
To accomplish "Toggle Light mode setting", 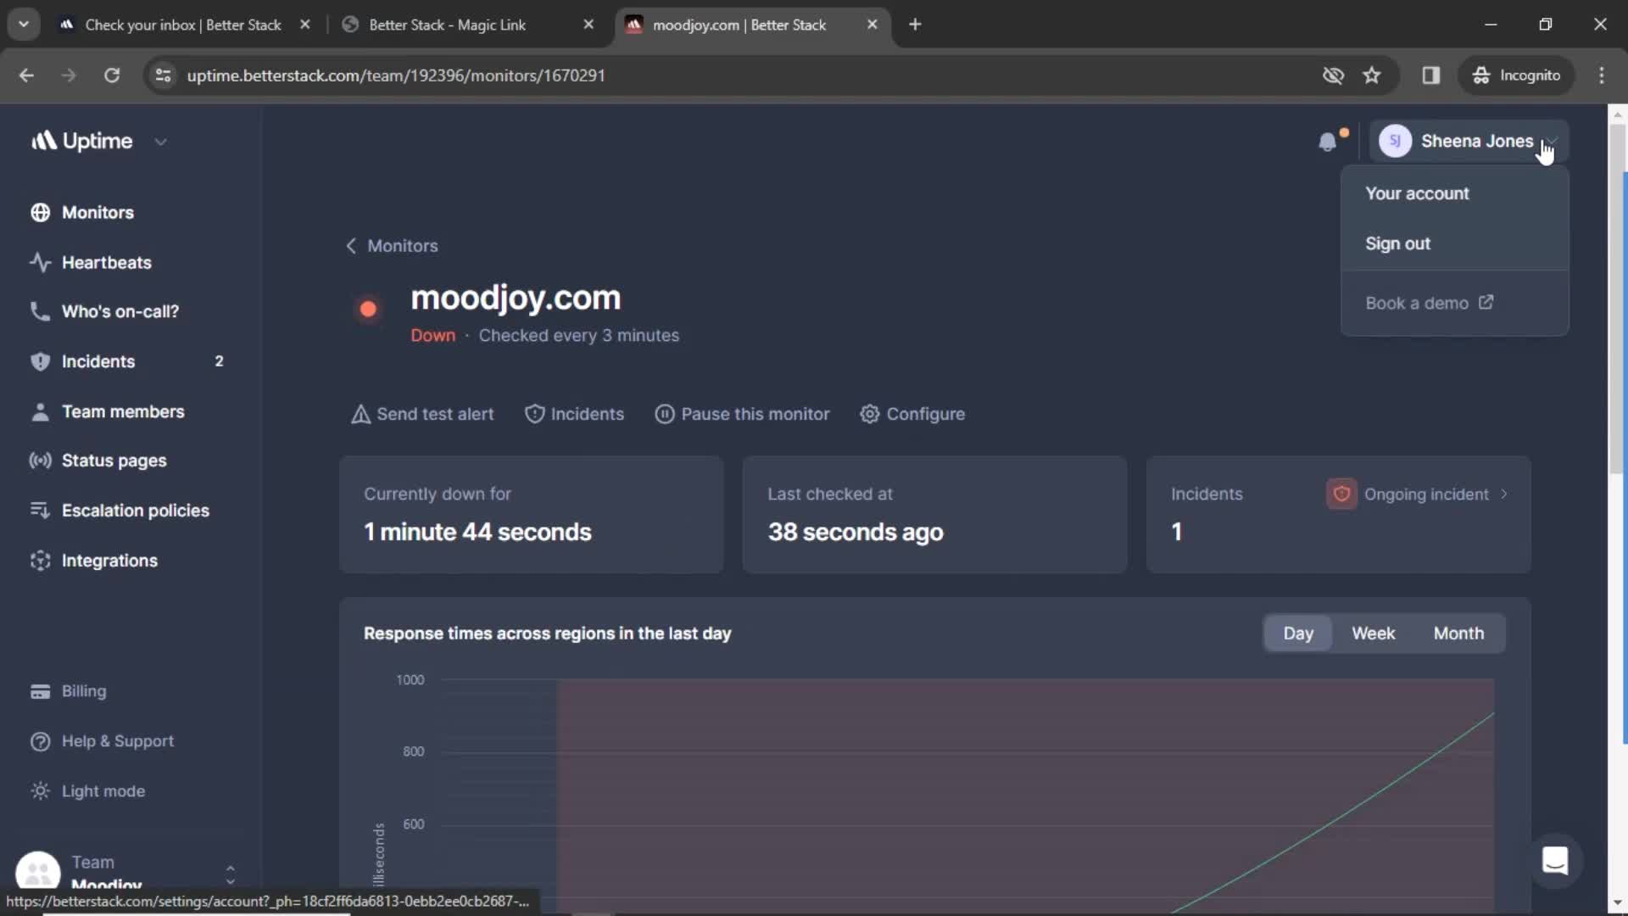I will click(x=103, y=790).
